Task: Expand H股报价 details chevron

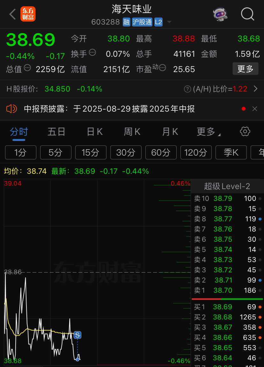Action: (x=256, y=89)
